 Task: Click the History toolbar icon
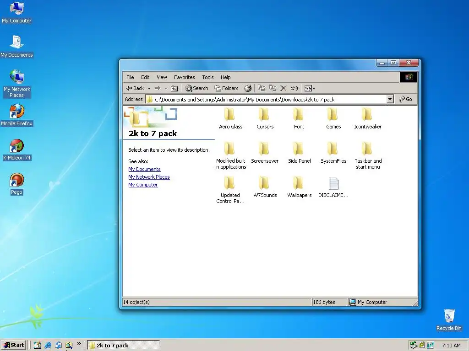point(248,88)
